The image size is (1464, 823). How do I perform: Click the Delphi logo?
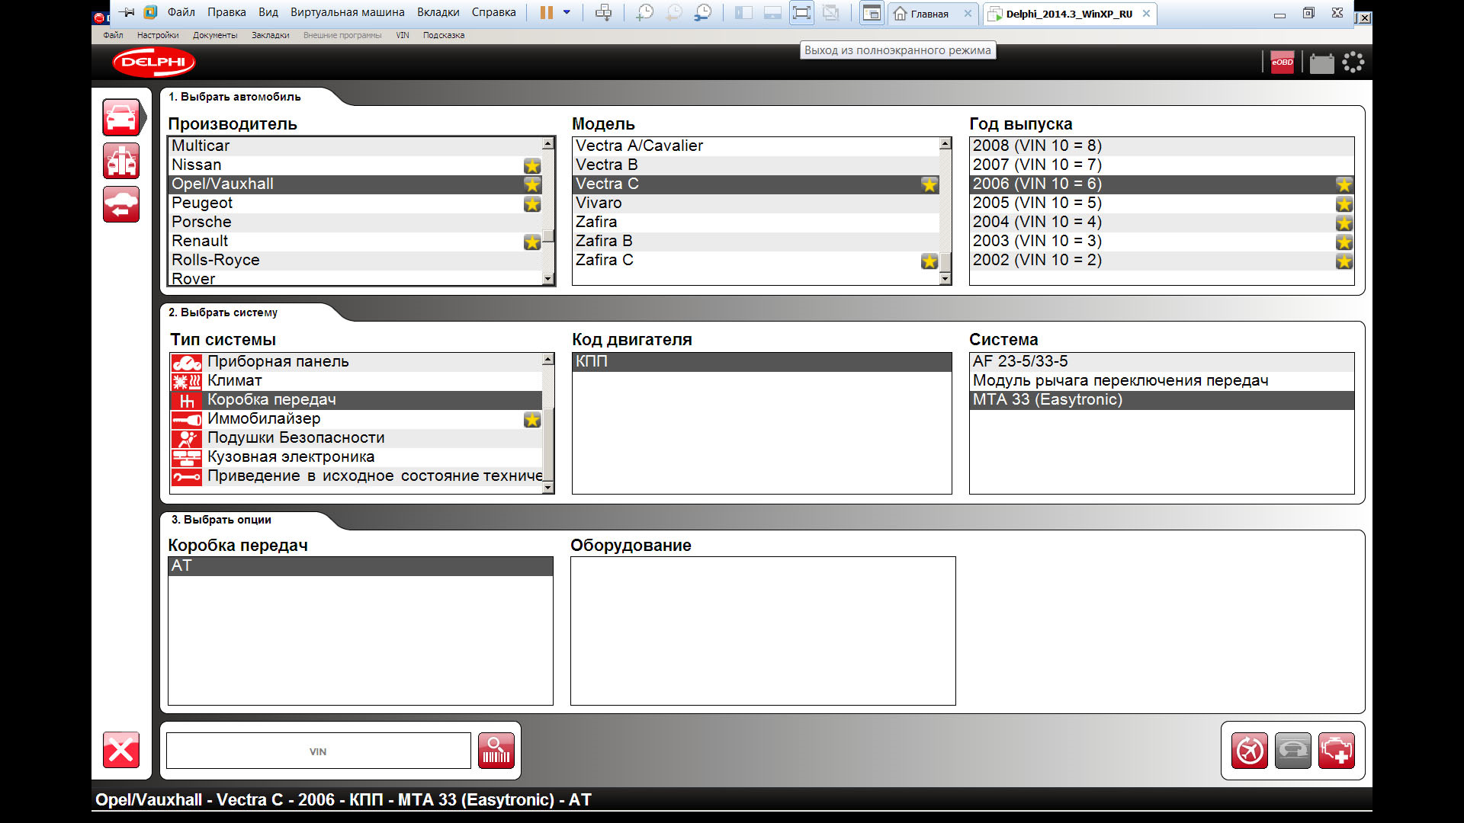[154, 62]
